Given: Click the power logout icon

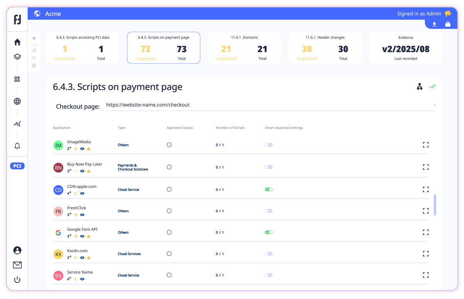Looking at the screenshot, I should click(x=17, y=280).
